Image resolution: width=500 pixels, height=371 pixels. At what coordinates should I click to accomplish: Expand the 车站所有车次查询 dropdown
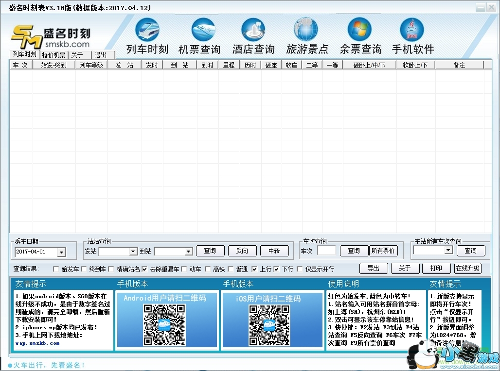tap(448, 250)
